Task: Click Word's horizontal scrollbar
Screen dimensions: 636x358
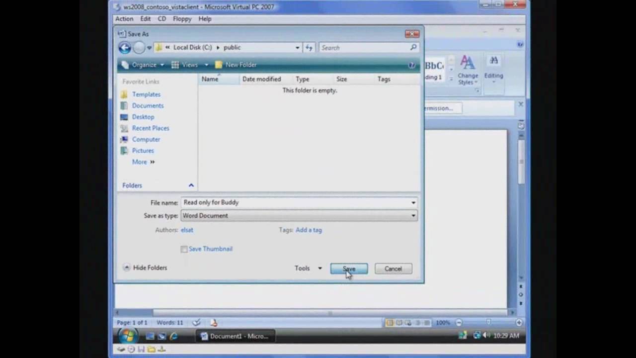Action: [x=315, y=313]
